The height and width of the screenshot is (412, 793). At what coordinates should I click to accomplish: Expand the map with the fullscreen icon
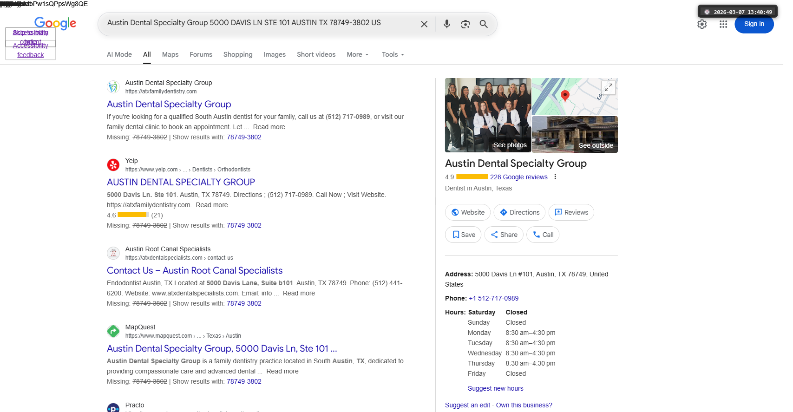click(608, 87)
